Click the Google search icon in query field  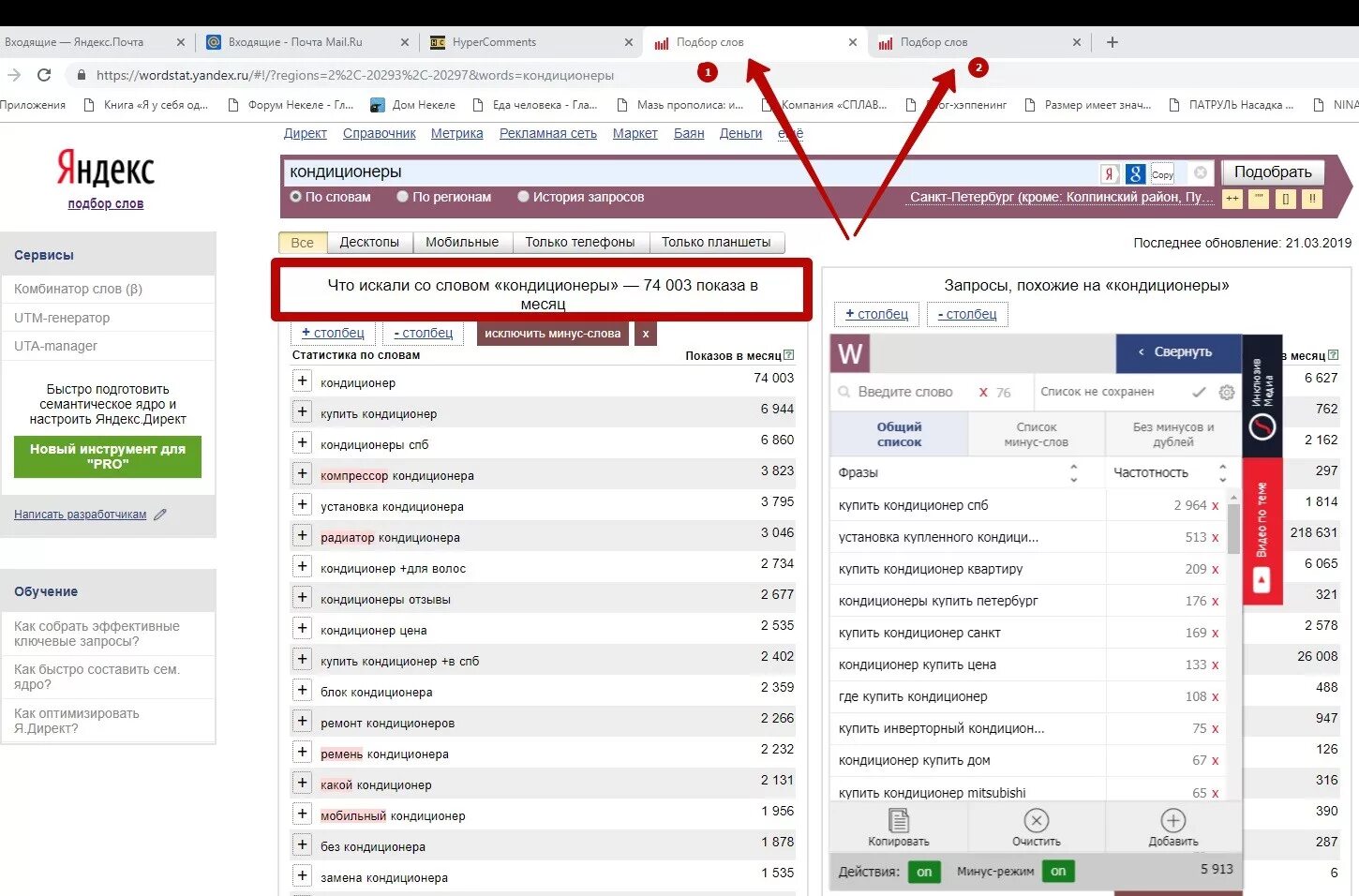tap(1136, 173)
